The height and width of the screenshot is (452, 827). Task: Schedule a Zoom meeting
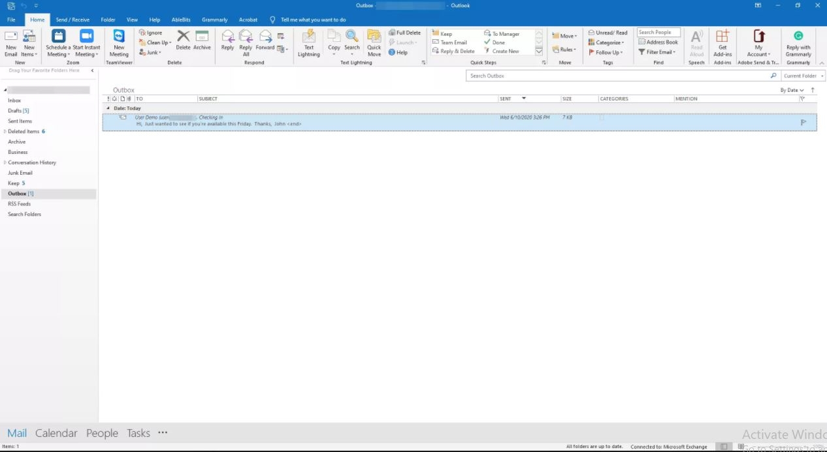click(58, 43)
